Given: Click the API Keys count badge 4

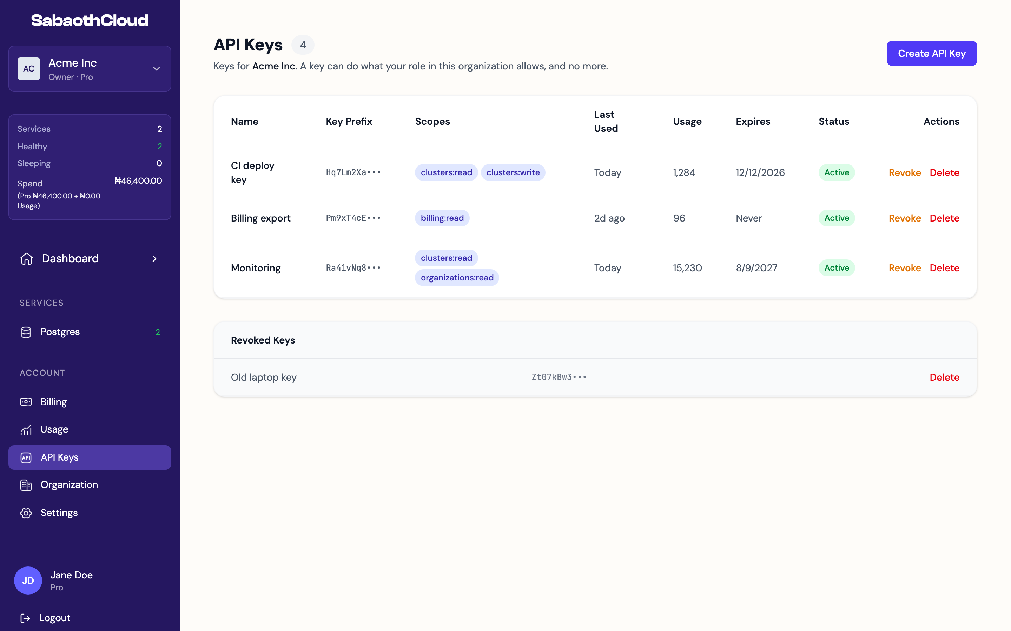Looking at the screenshot, I should pos(303,45).
